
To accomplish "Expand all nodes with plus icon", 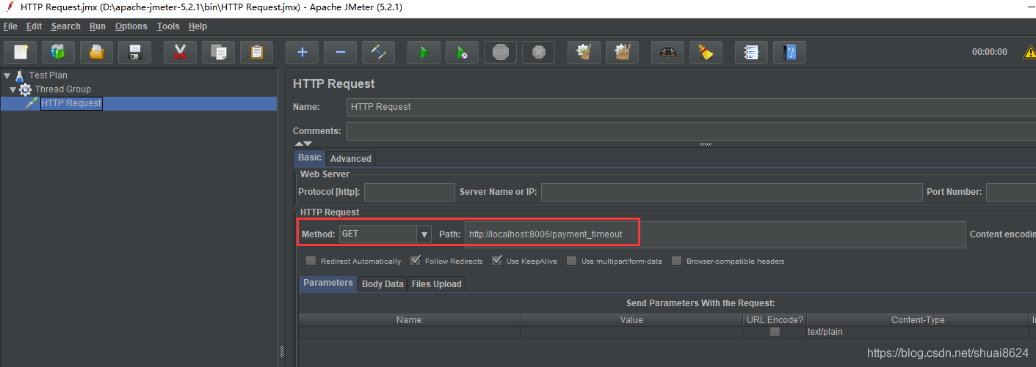I will [x=302, y=52].
